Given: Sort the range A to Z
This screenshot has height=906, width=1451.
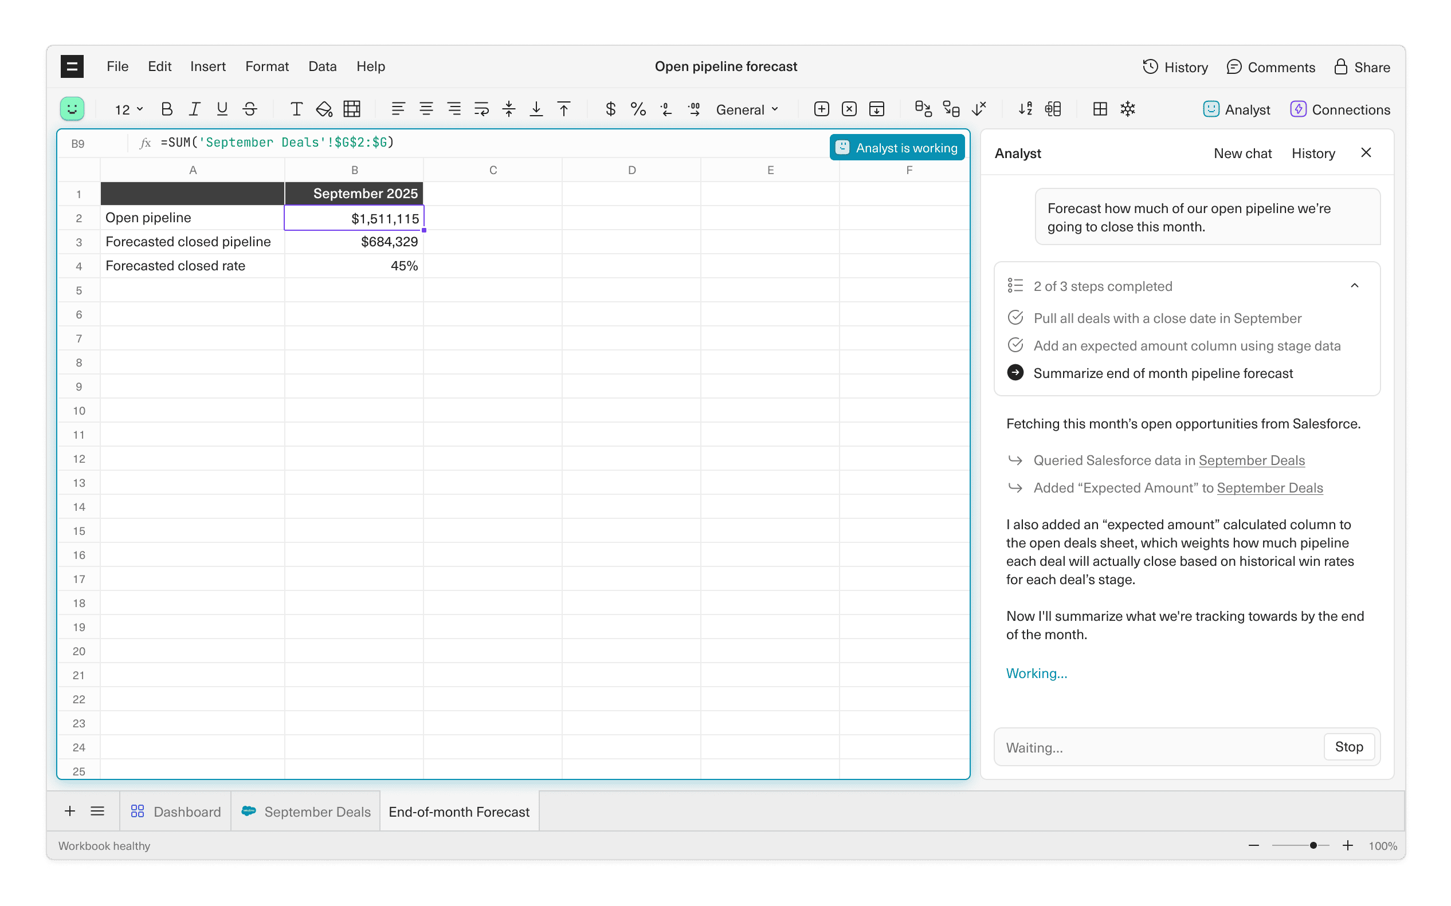Looking at the screenshot, I should pos(1025,108).
